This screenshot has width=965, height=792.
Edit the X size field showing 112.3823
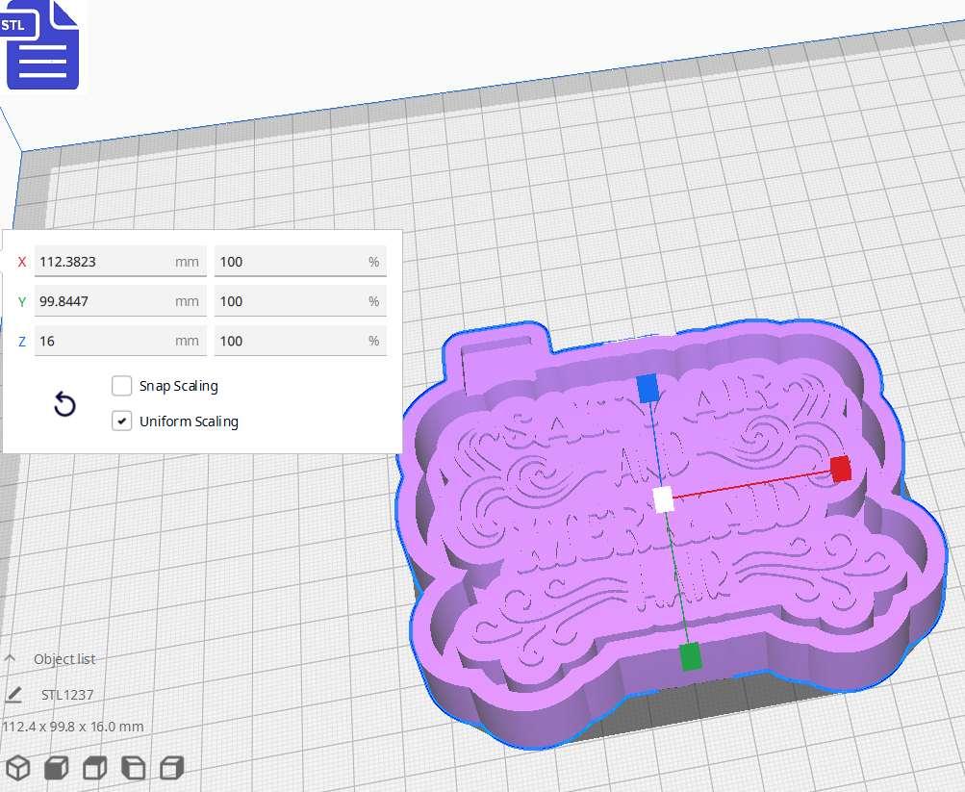tap(119, 262)
